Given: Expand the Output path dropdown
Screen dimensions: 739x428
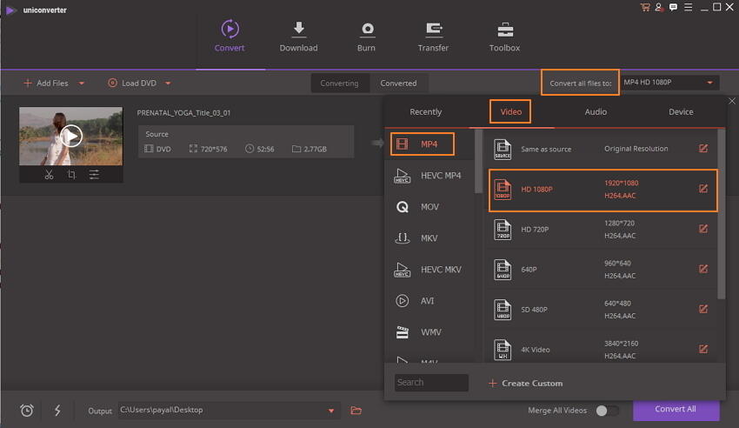Looking at the screenshot, I should [331, 411].
